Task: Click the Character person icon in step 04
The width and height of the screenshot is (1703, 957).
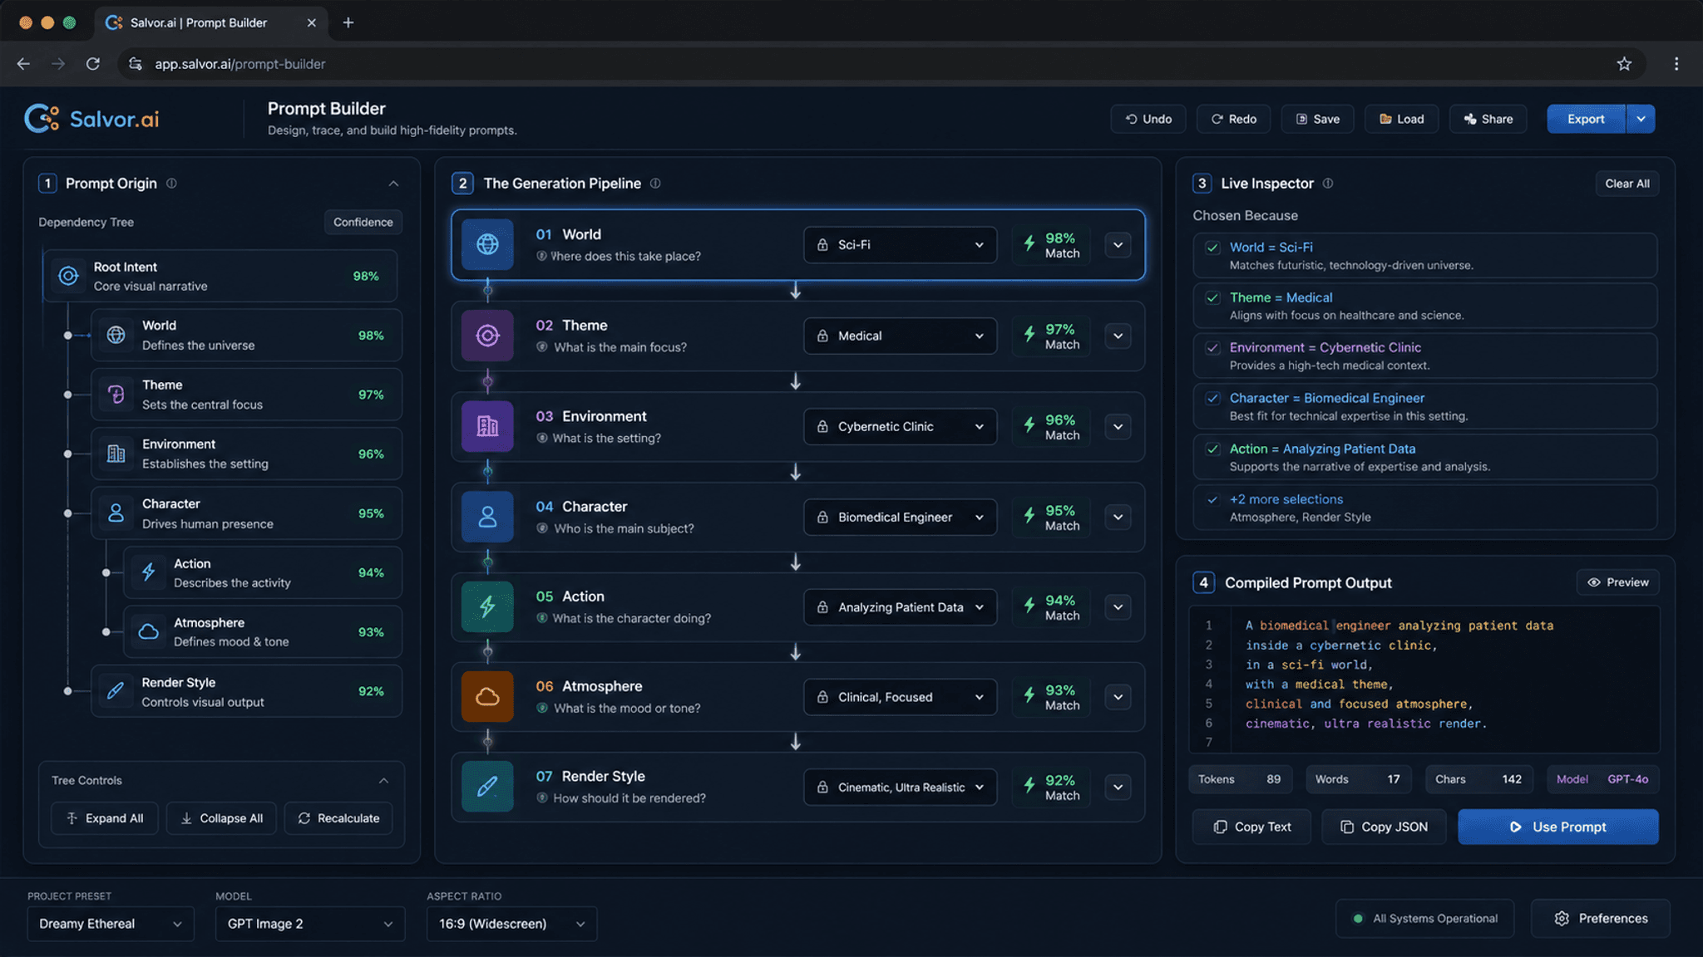Action: [487, 517]
